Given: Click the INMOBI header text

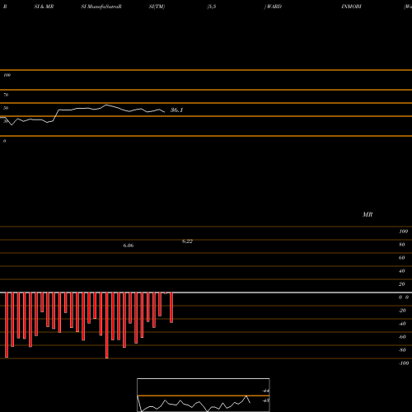Looking at the screenshot, I should [x=351, y=7].
